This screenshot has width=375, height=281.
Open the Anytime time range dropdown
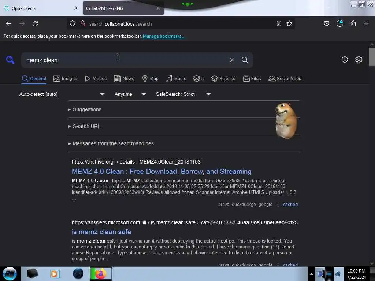(x=130, y=94)
